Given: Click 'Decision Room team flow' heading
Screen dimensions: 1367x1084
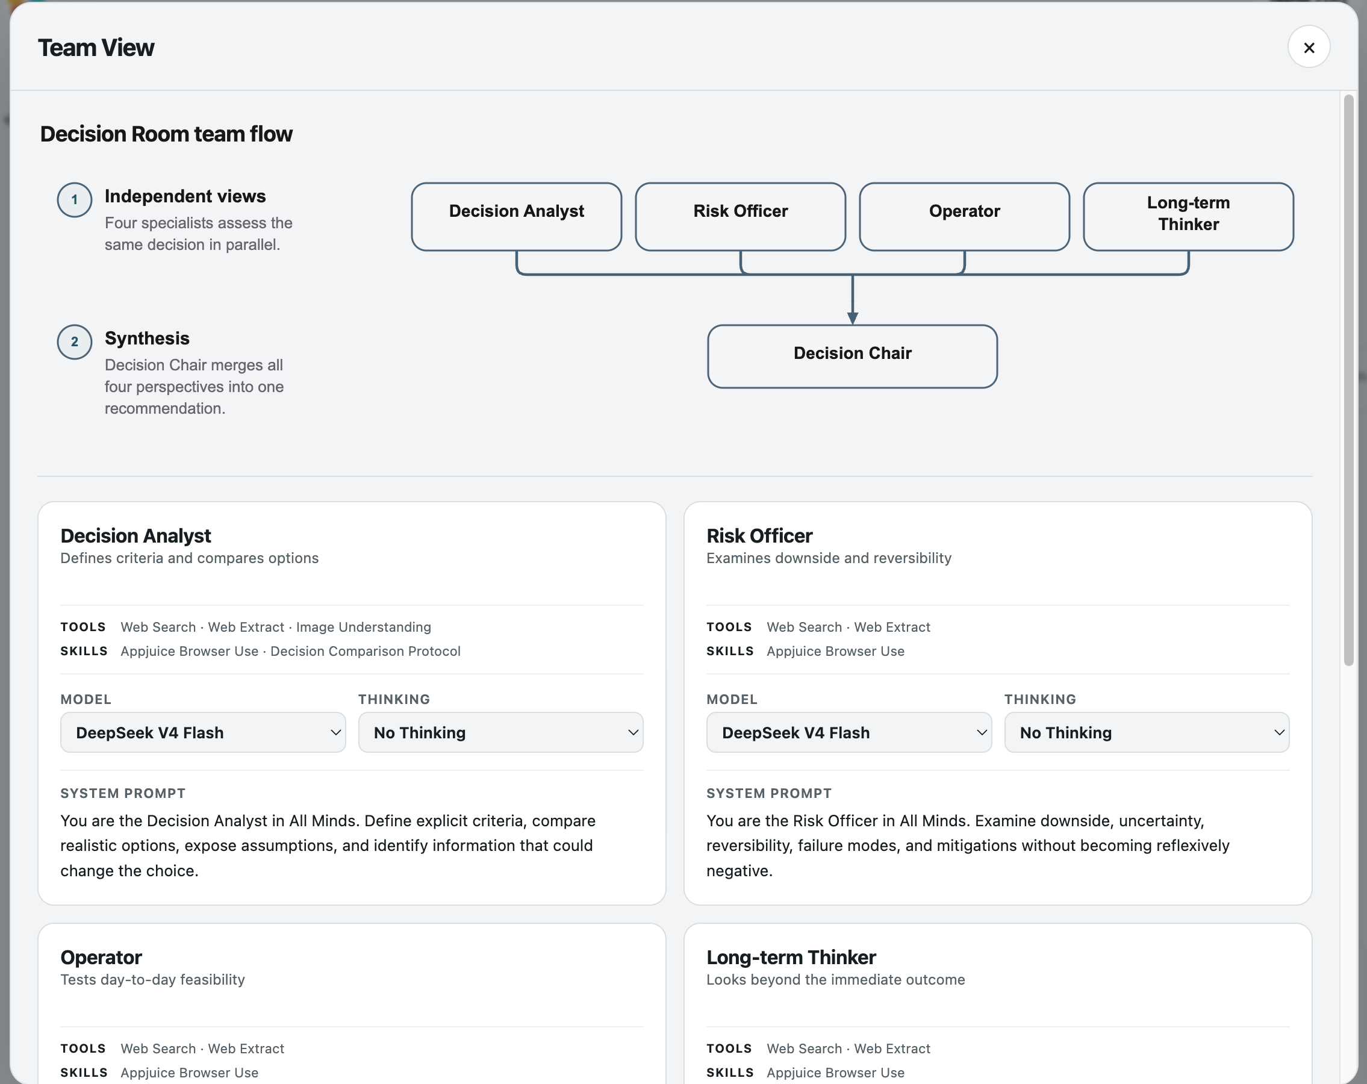Looking at the screenshot, I should (x=166, y=134).
